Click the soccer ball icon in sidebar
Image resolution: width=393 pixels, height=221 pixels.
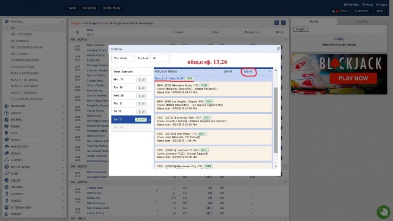[6, 113]
